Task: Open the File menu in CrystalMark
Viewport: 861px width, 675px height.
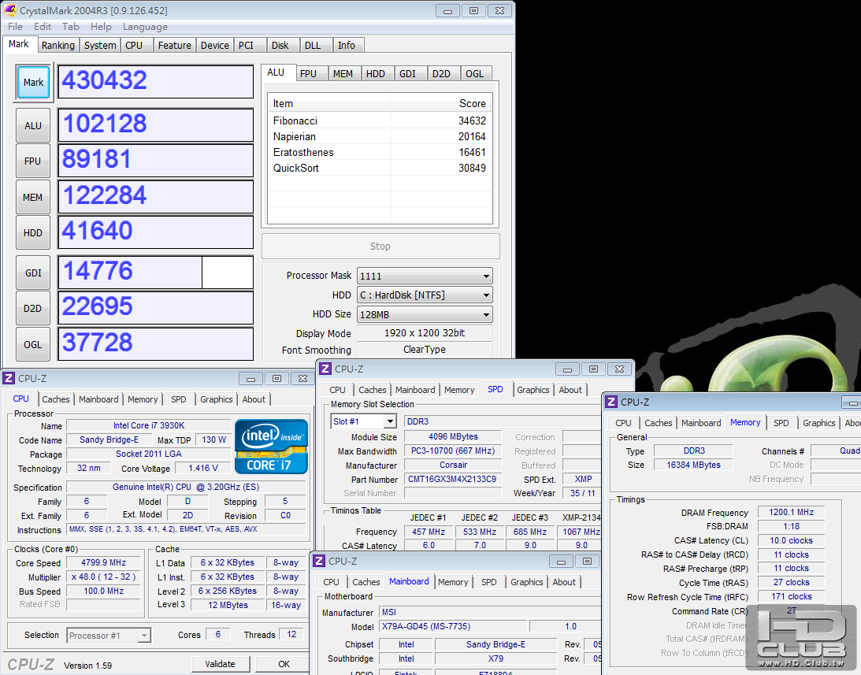Action: tap(16, 26)
